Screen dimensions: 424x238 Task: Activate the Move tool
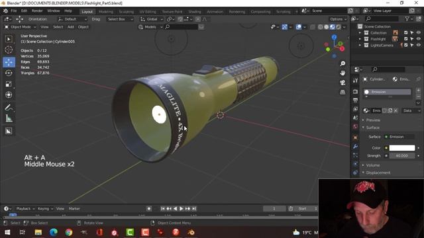[x=9, y=62]
